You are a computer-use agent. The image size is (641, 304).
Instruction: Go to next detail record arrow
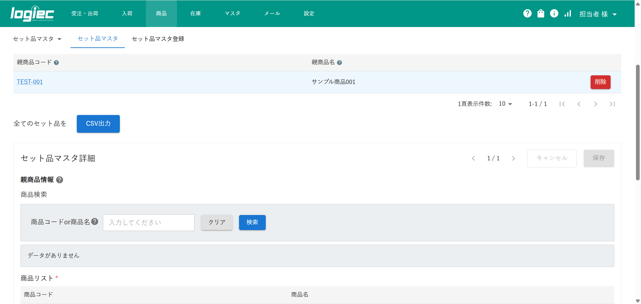click(513, 158)
